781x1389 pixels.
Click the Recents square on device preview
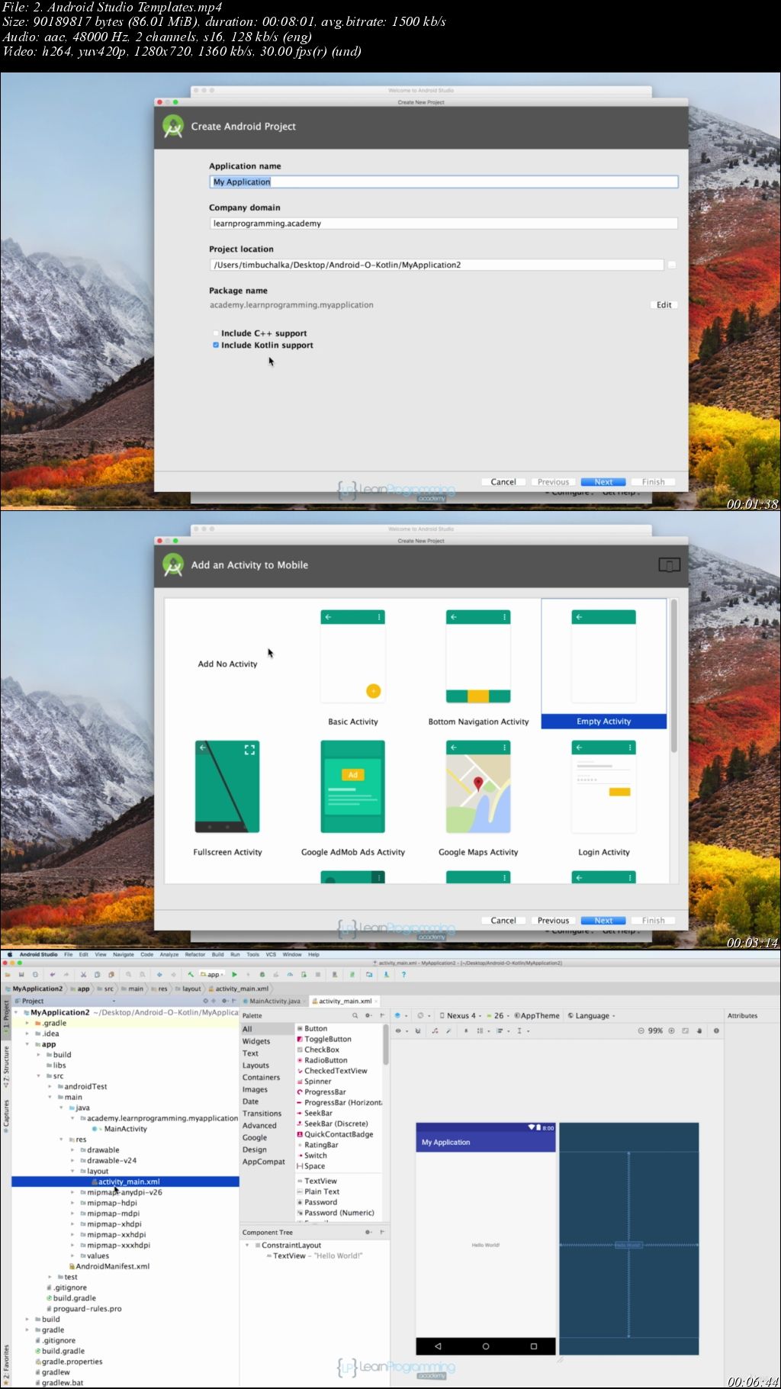click(534, 1346)
